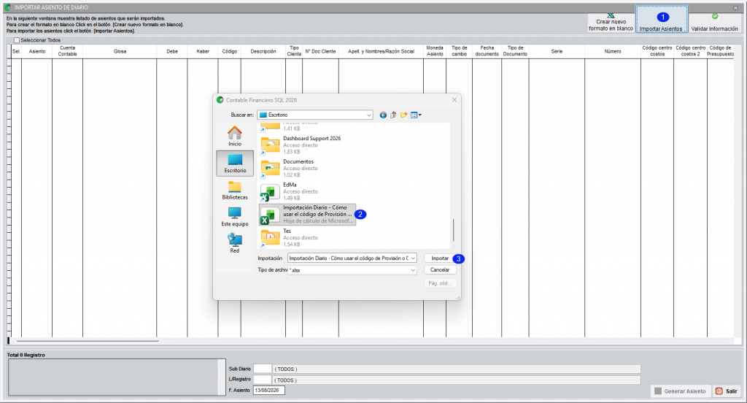Image resolution: width=747 pixels, height=403 pixels.
Task: Select the Tes folder shortcut
Action: (307, 237)
